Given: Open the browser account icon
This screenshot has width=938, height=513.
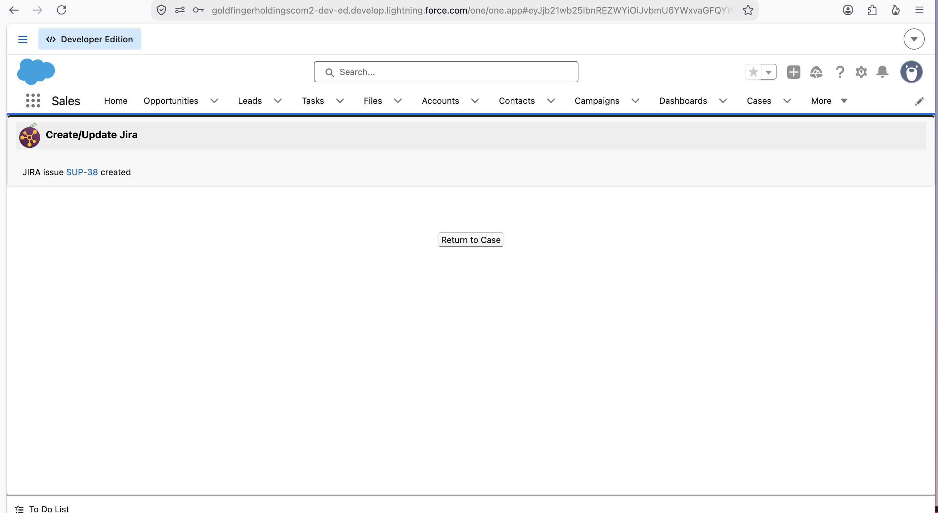Looking at the screenshot, I should point(848,10).
